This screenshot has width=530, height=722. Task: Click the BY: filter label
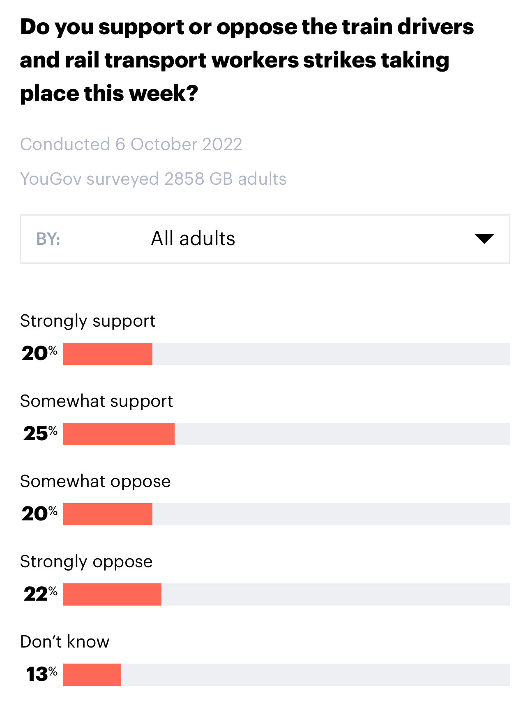(48, 239)
